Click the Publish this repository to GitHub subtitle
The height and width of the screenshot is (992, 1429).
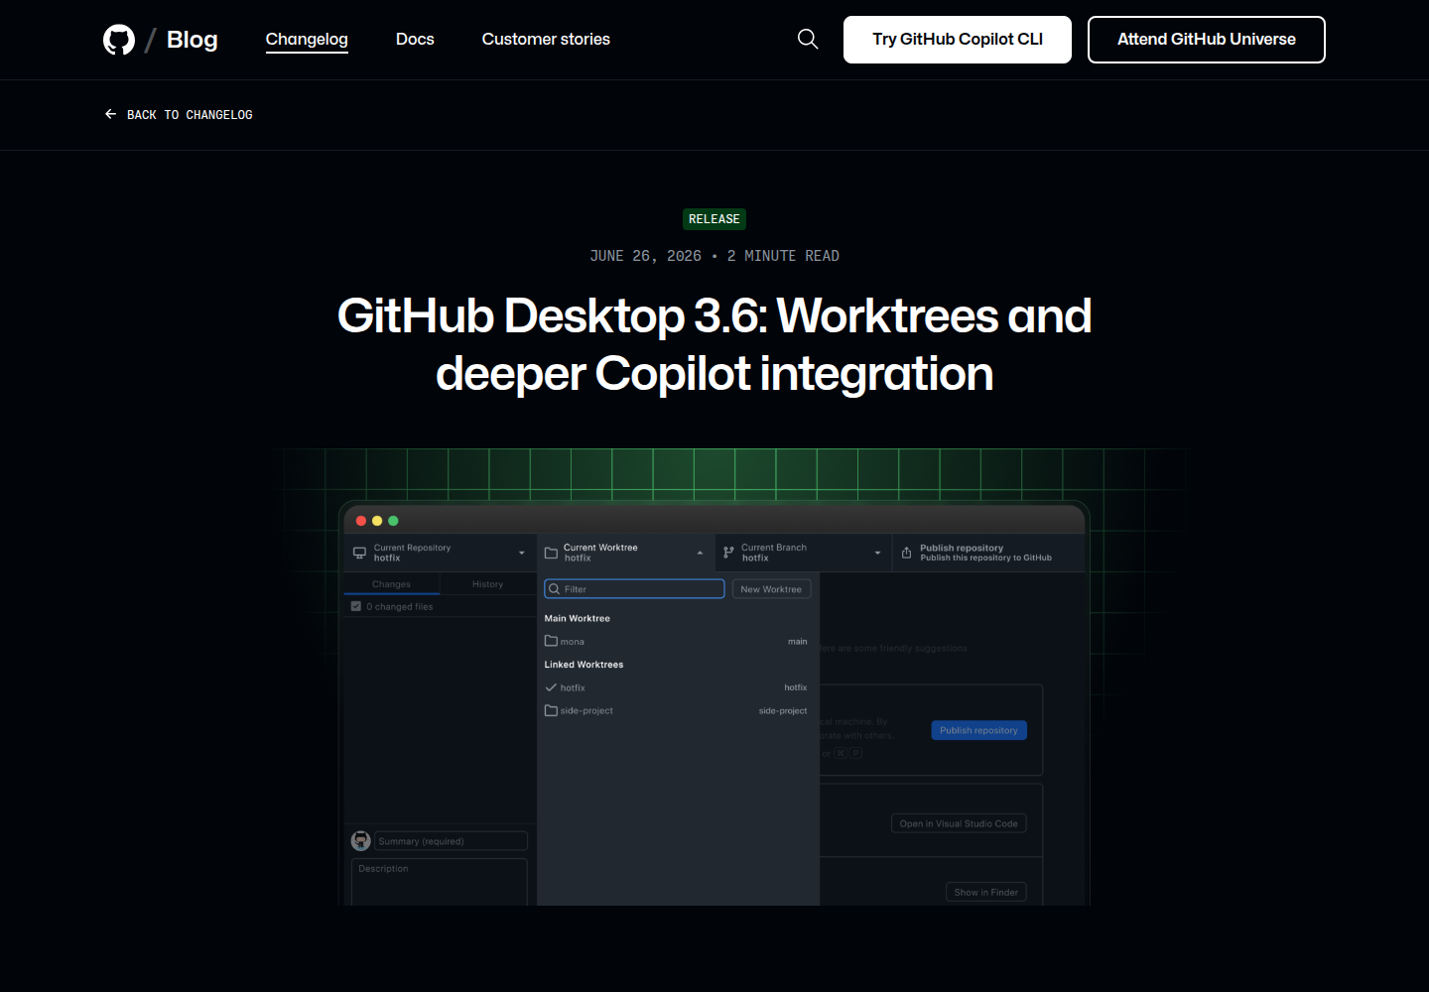point(986,558)
